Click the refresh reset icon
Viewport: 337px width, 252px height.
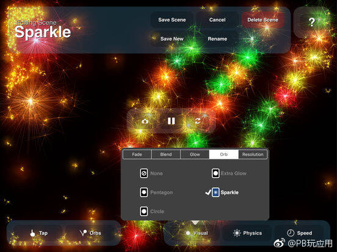click(198, 121)
